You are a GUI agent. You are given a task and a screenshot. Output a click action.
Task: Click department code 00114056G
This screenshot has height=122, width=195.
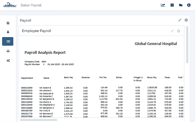pyautogui.click(x=27, y=102)
